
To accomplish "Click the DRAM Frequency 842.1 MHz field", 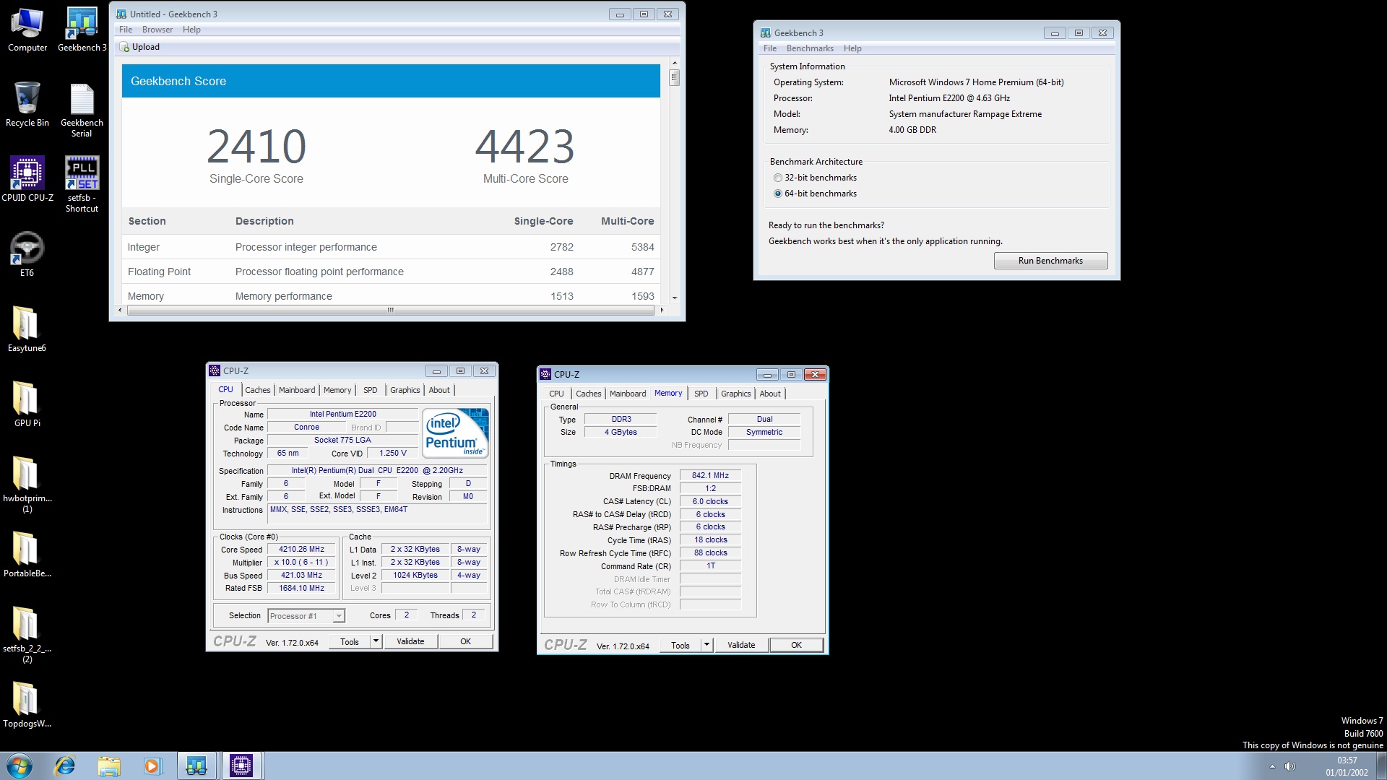I will 710,475.
